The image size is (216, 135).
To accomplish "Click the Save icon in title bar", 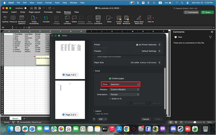I will pos(36,8).
